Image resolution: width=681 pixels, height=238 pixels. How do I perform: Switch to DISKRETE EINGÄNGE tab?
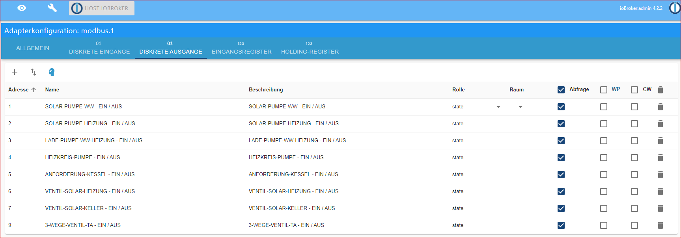99,48
